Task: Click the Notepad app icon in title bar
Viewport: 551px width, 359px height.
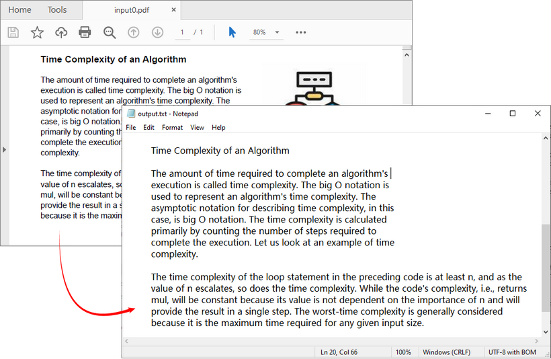Action: tap(131, 114)
